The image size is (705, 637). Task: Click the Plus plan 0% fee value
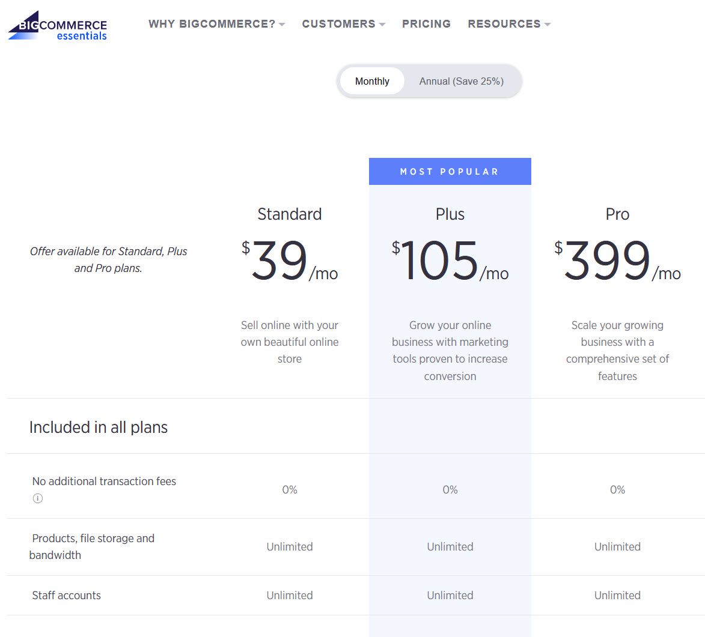coord(450,490)
